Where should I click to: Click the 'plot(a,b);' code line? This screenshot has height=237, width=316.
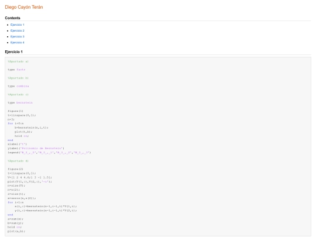[x=16, y=231]
